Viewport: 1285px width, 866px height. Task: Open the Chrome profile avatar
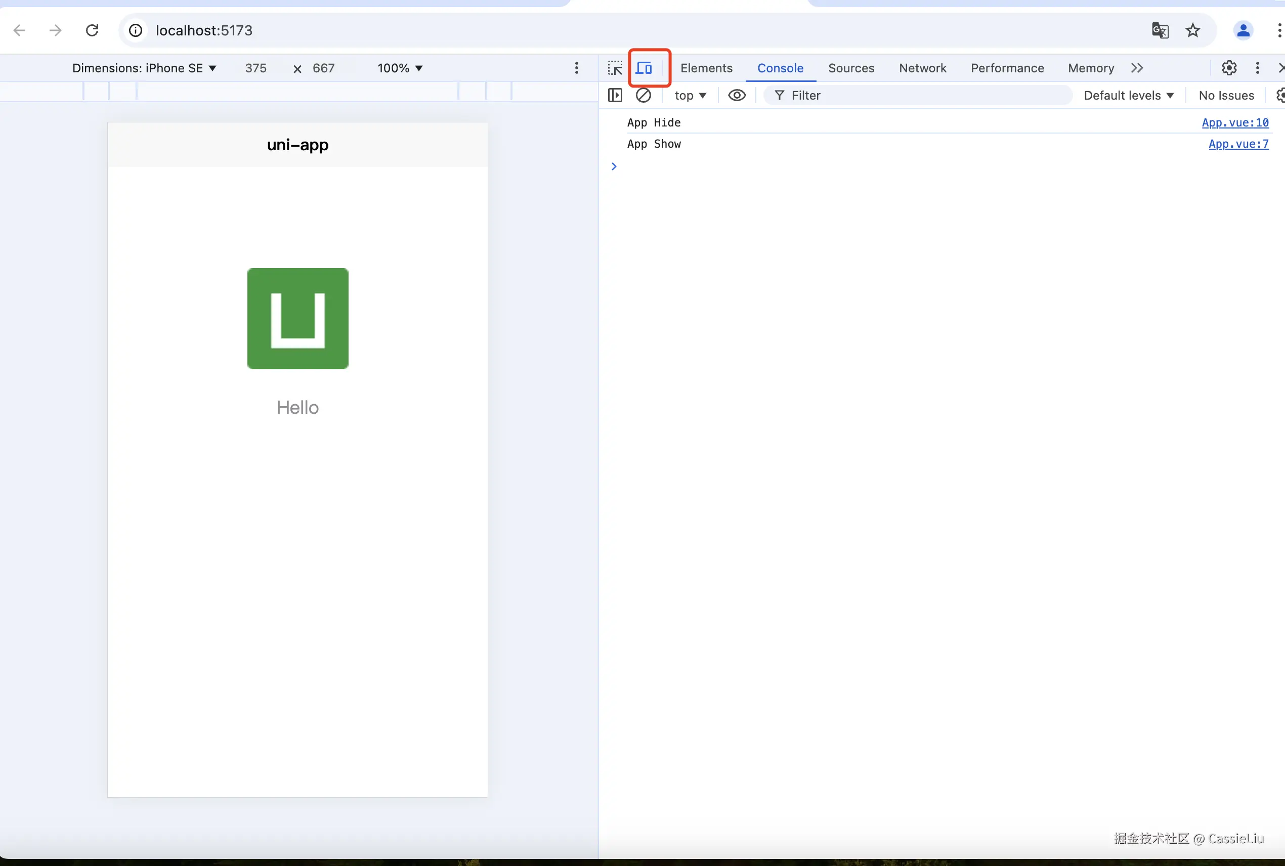point(1243,30)
